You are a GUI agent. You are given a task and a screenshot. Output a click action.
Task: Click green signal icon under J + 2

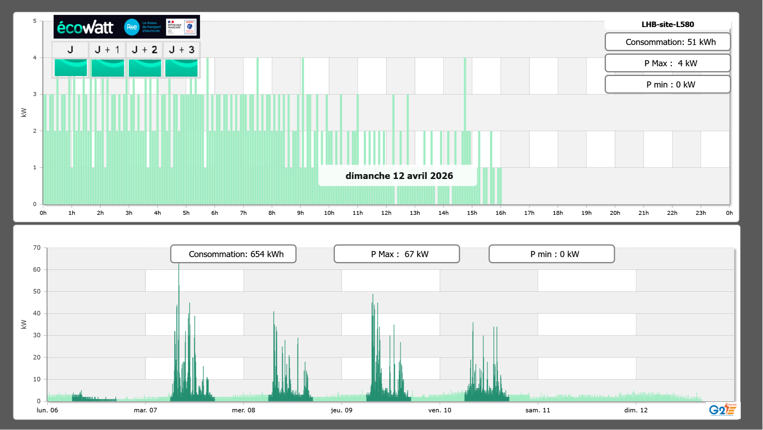(x=145, y=67)
